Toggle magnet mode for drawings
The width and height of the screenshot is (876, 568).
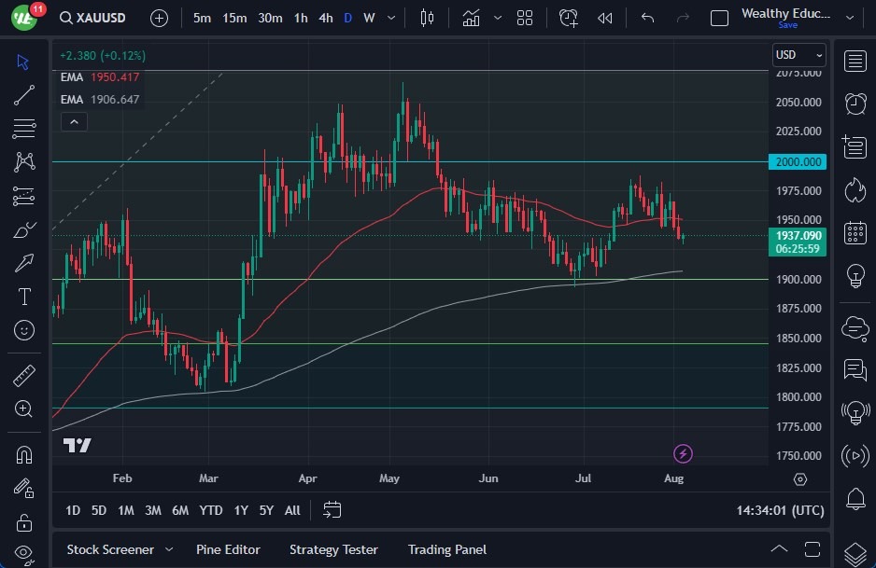(x=24, y=454)
